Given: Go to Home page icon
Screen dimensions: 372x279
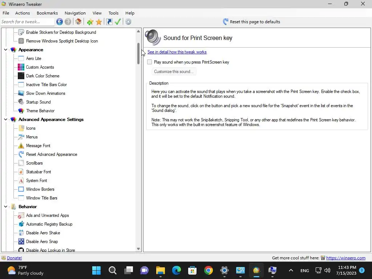Looking at the screenshot, I should (x=78, y=22).
